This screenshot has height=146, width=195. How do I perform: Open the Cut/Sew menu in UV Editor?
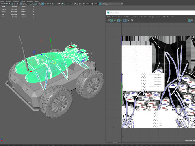pyautogui.click(x=127, y=17)
